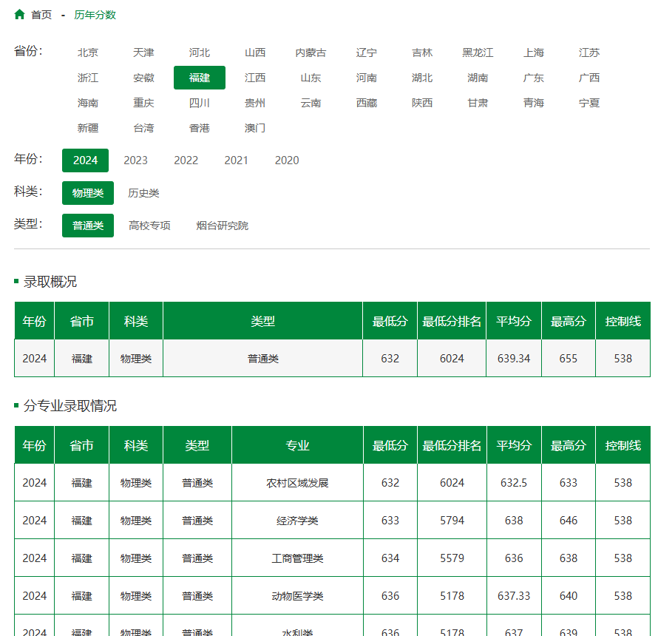Select the year 2020
658x636 pixels.
tap(287, 160)
